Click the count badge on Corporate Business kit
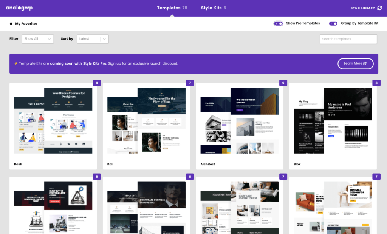Image resolution: width=387 pixels, height=234 pixels. [190, 177]
